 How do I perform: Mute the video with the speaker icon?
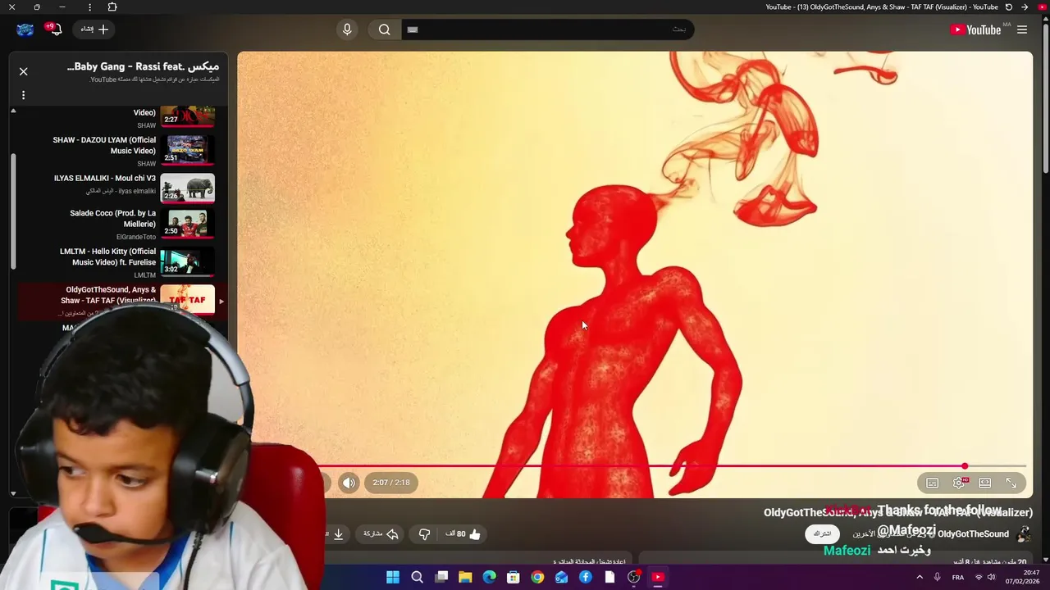pos(349,483)
